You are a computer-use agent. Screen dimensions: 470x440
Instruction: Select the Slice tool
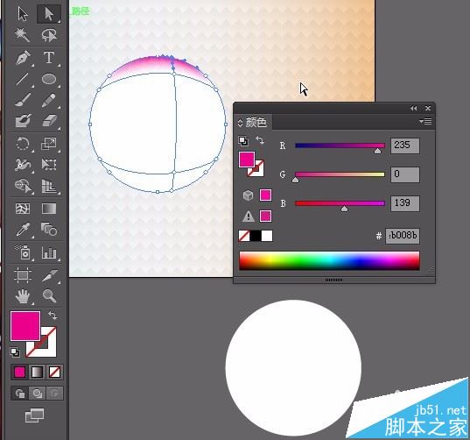(49, 274)
